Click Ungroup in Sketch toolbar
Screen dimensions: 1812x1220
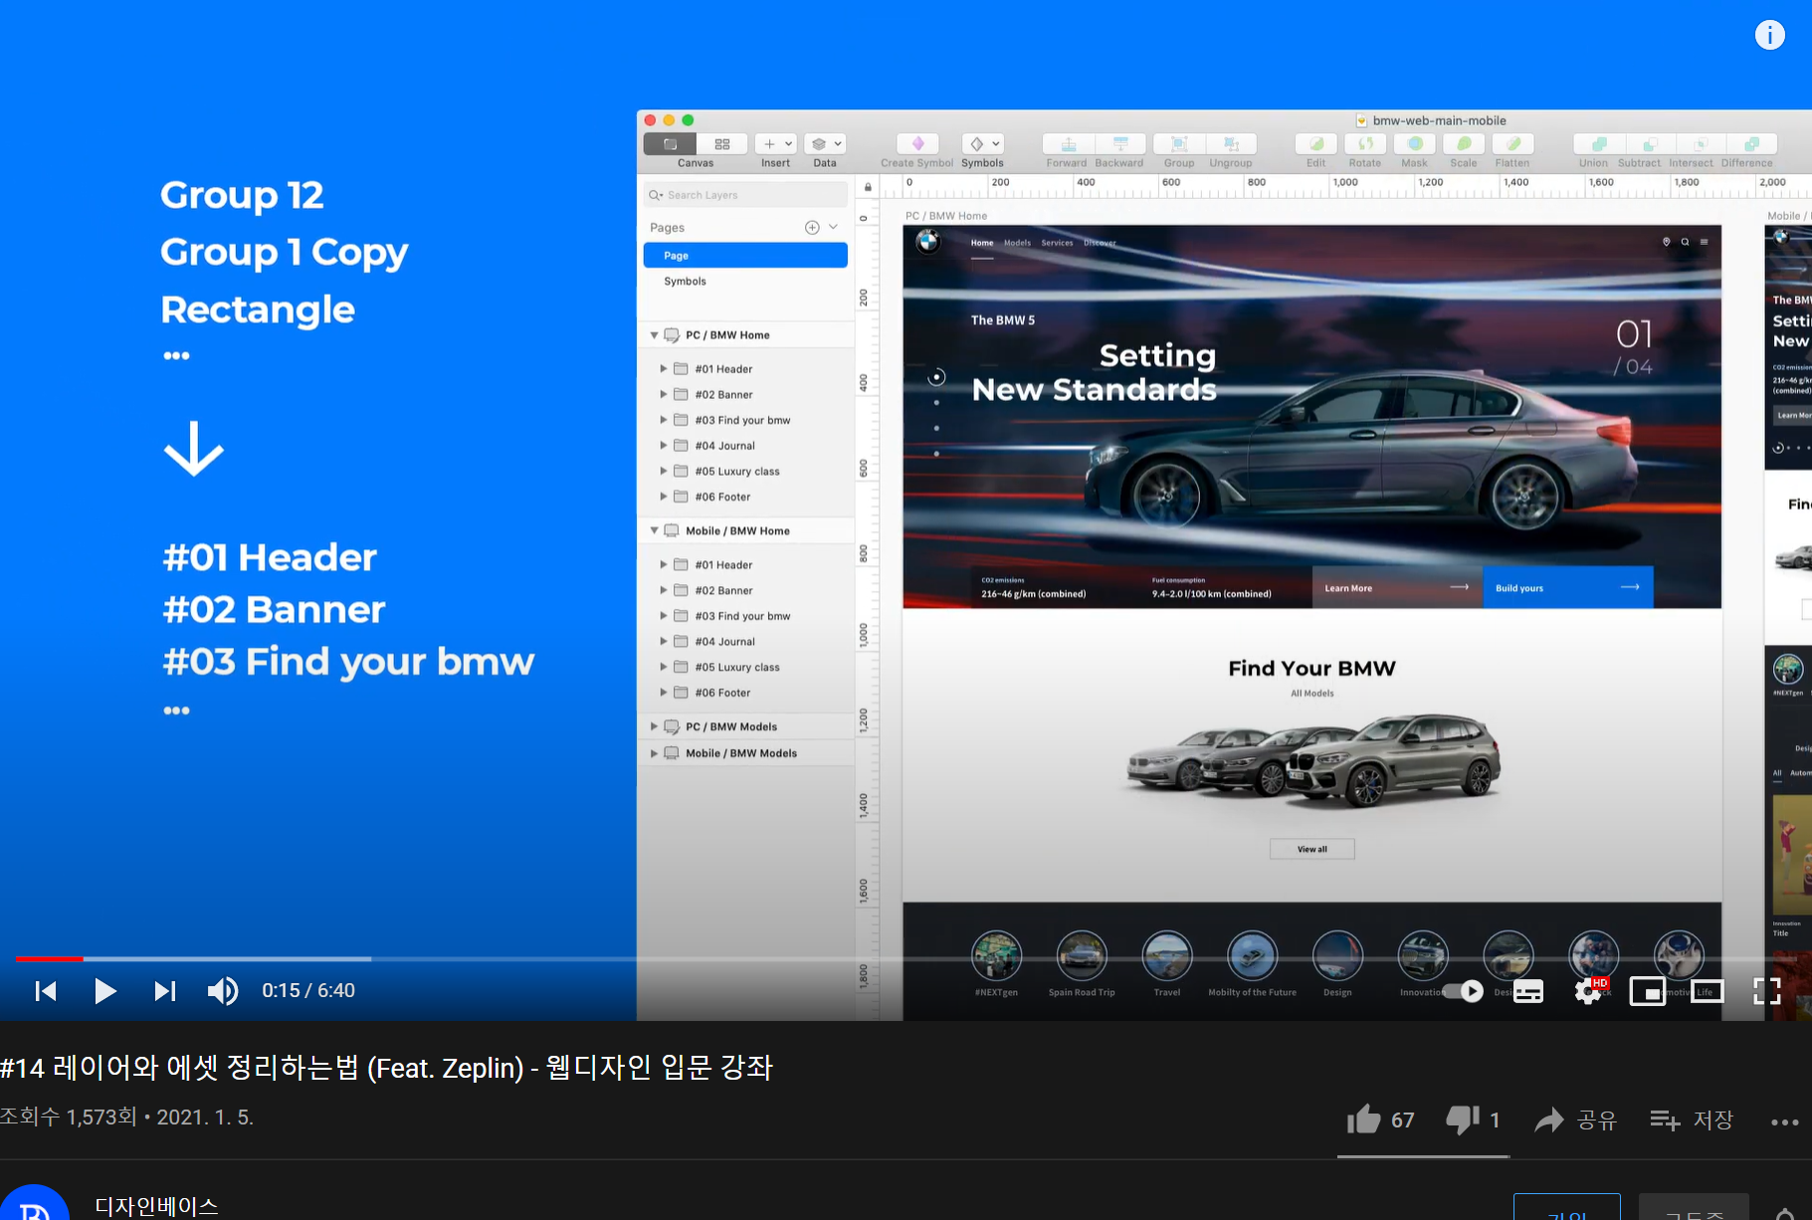[x=1231, y=144]
